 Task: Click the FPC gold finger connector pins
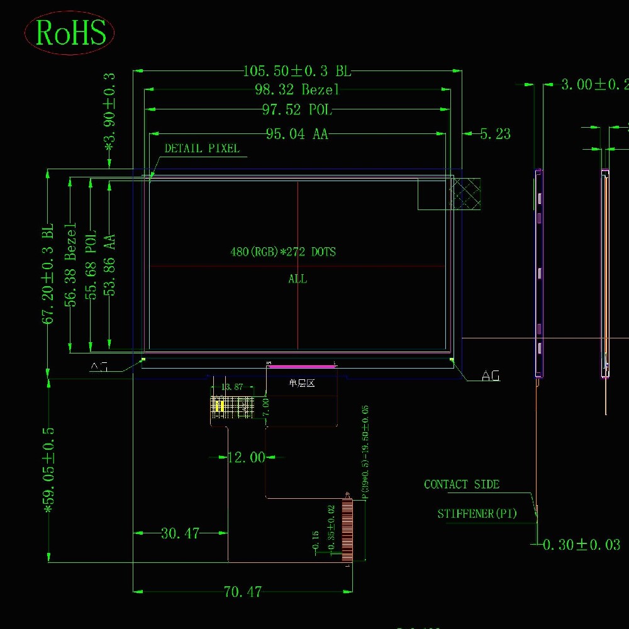click(x=347, y=530)
